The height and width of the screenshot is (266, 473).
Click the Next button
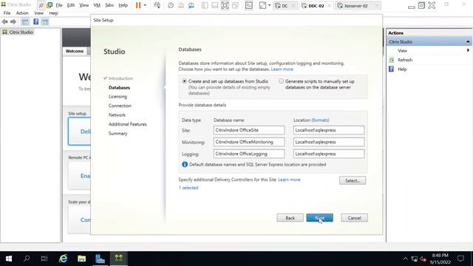[x=319, y=218]
